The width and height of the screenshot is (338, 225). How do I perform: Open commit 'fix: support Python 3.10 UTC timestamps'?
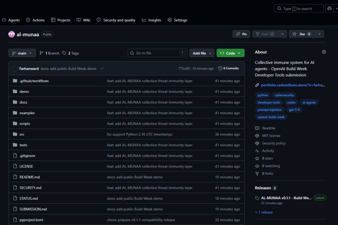[x=140, y=134]
